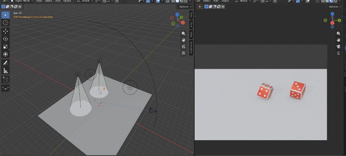
Task: Click the zoom magnifier icon in left viewport
Action: pyautogui.click(x=183, y=33)
